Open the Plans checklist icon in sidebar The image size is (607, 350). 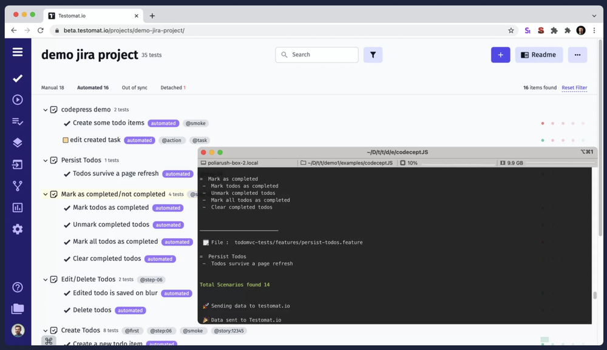[x=18, y=121]
